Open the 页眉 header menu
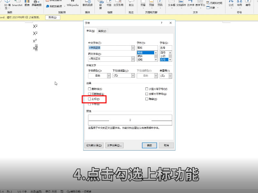258x193 pixels. 143,4
